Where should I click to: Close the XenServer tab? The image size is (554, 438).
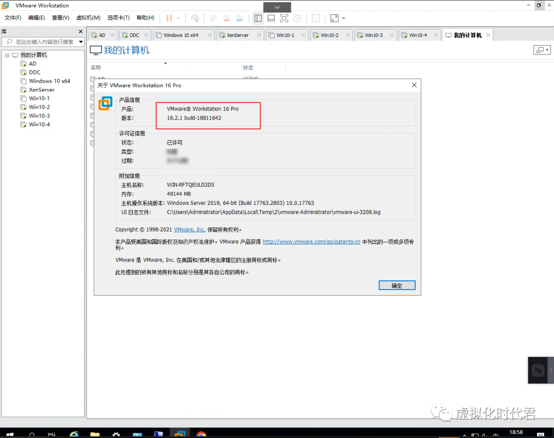coord(259,35)
